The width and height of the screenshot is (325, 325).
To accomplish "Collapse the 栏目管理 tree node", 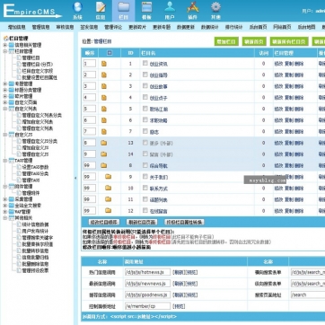I will coord(5,51).
